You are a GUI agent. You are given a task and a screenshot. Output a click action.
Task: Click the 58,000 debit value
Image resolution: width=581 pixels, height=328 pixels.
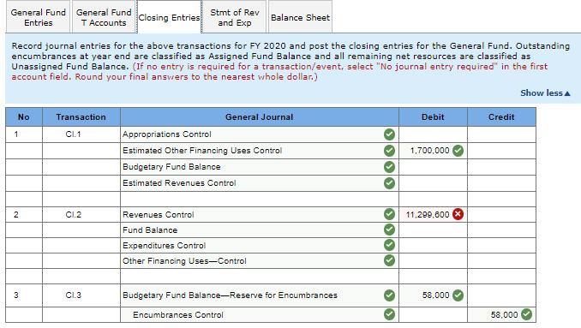pos(435,295)
